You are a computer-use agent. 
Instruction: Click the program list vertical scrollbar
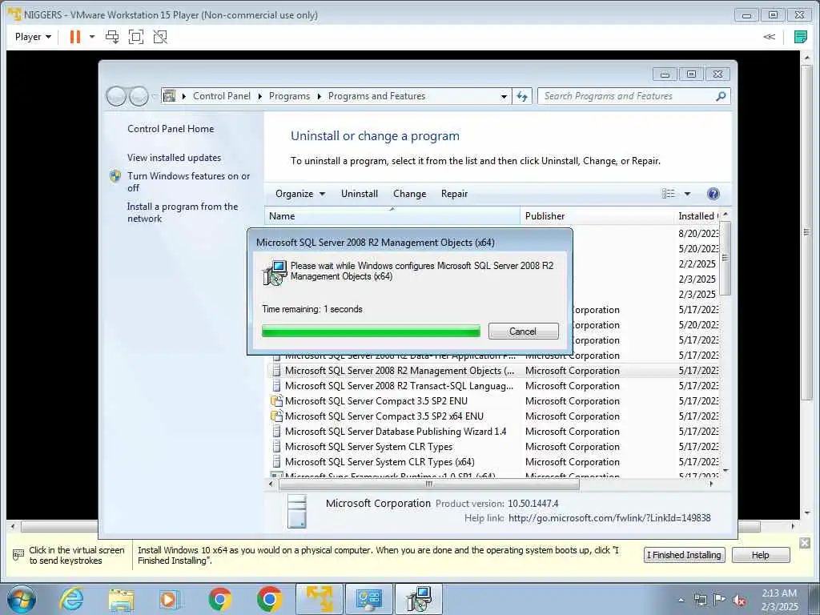point(725,259)
